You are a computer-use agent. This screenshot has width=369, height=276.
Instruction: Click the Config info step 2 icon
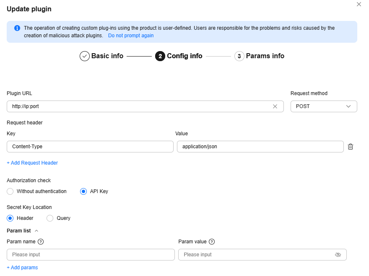160,56
